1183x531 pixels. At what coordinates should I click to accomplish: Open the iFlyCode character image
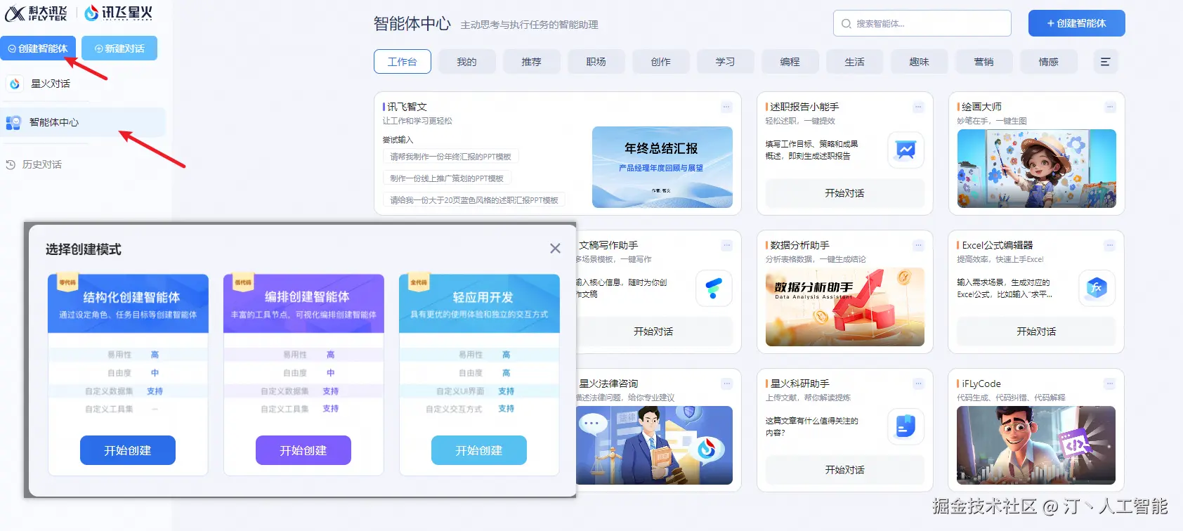tap(1036, 445)
